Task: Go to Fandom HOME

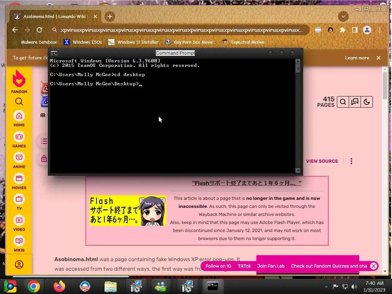Action: coord(19,119)
